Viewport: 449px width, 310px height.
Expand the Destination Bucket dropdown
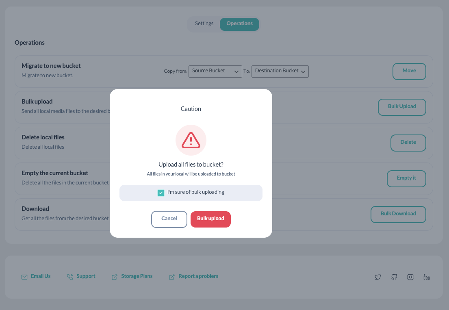coord(280,71)
